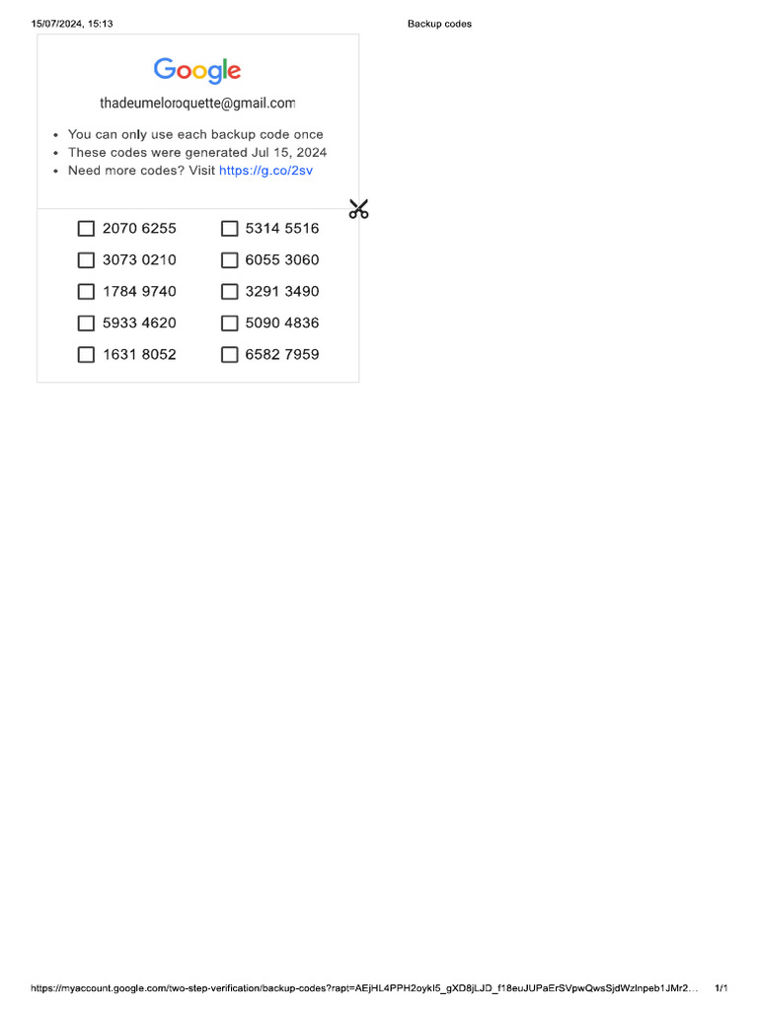Check the box for code 2070 6255
The width and height of the screenshot is (758, 1010).
(86, 229)
